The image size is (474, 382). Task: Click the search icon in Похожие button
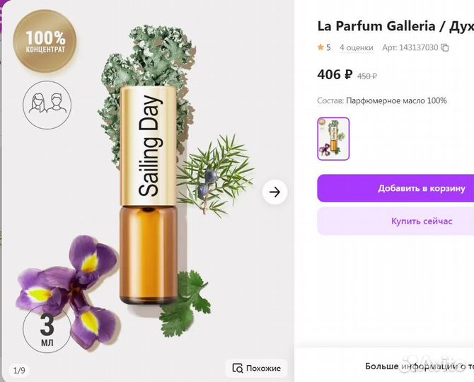point(238,368)
